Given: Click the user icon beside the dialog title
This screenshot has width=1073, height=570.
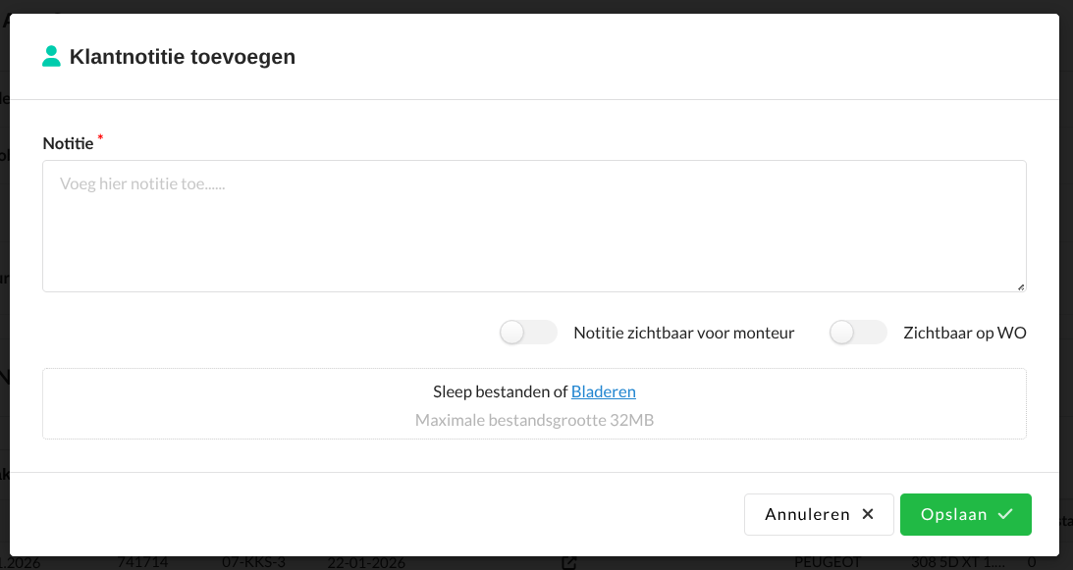Looking at the screenshot, I should point(52,57).
